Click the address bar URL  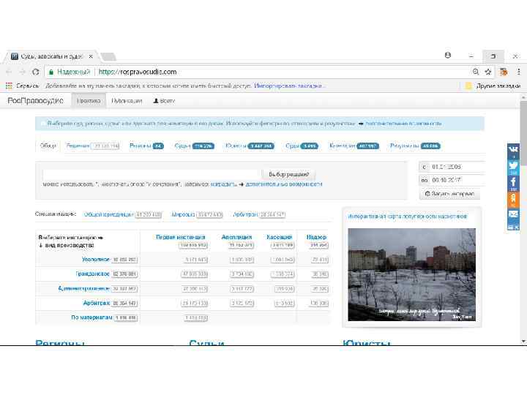click(137, 72)
